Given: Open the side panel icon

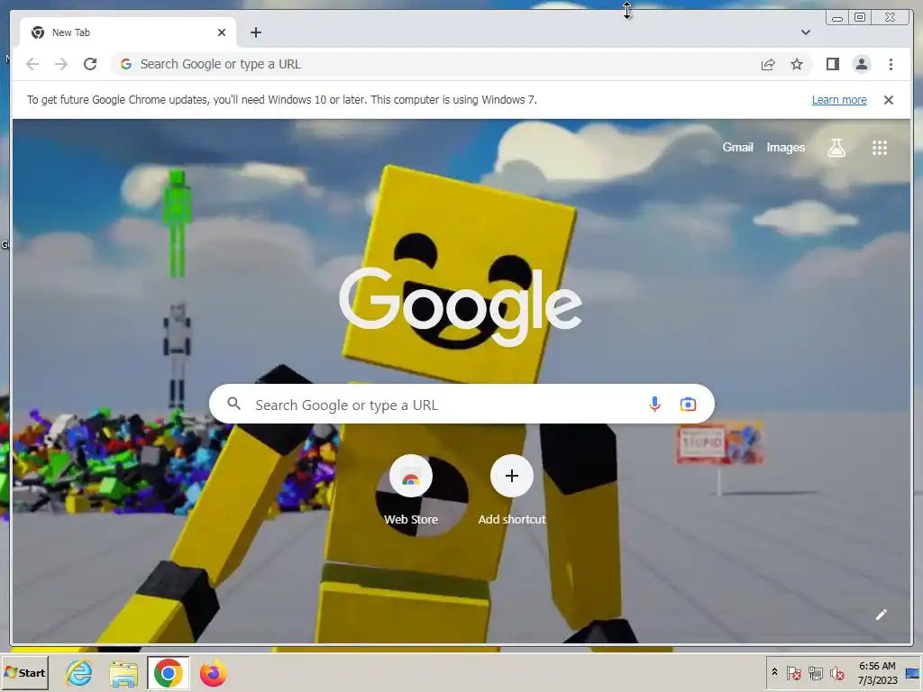Looking at the screenshot, I should (x=832, y=64).
